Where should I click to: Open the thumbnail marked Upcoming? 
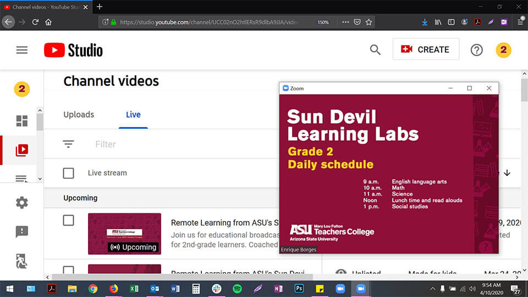[x=125, y=234]
